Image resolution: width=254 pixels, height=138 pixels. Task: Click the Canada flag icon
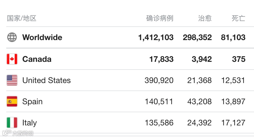12,59
